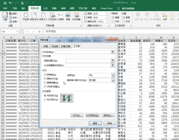Open the Power Pivot ribbon tab
Image resolution: width=179 pixels, height=140 pixels.
pos(106,8)
